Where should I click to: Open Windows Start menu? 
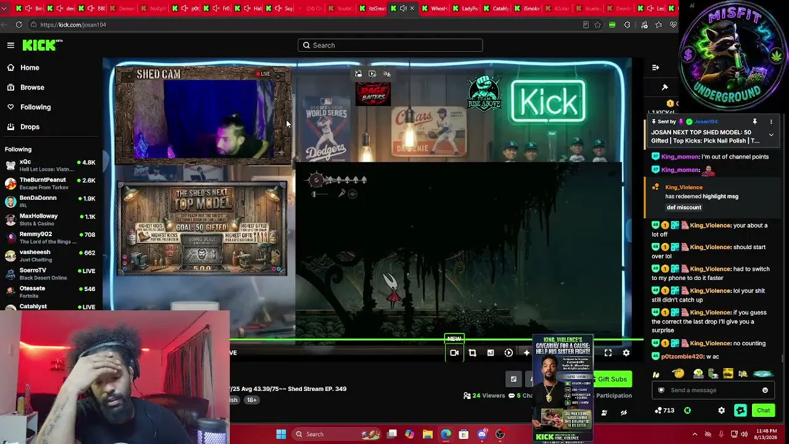[281, 434]
